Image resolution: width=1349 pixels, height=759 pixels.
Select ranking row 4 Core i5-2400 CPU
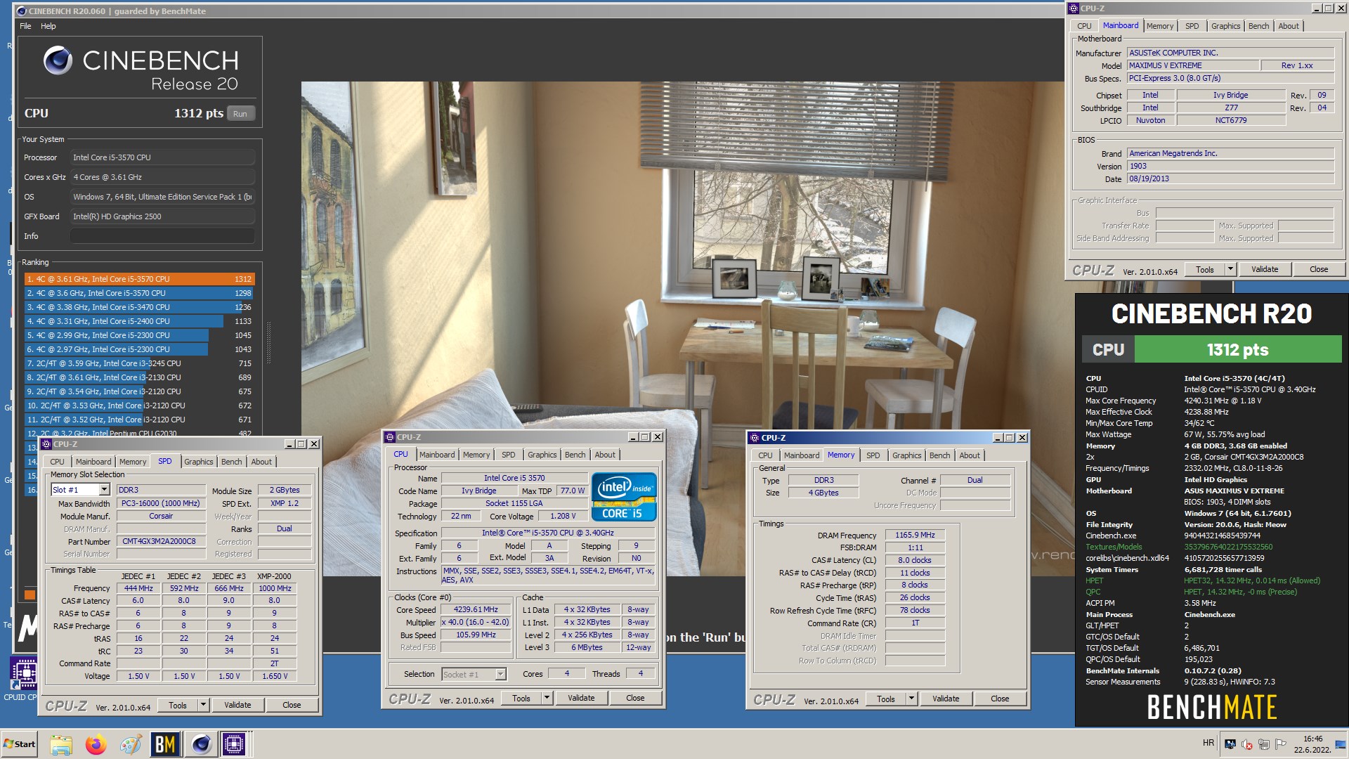pyautogui.click(x=139, y=321)
